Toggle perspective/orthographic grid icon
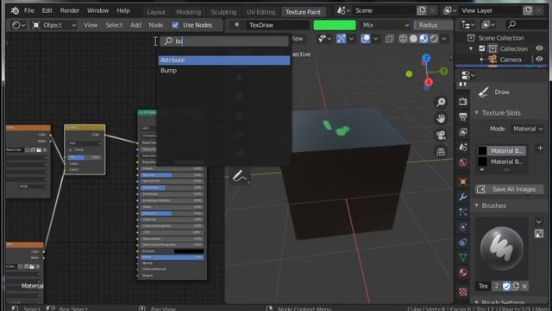552x311 pixels. [441, 152]
